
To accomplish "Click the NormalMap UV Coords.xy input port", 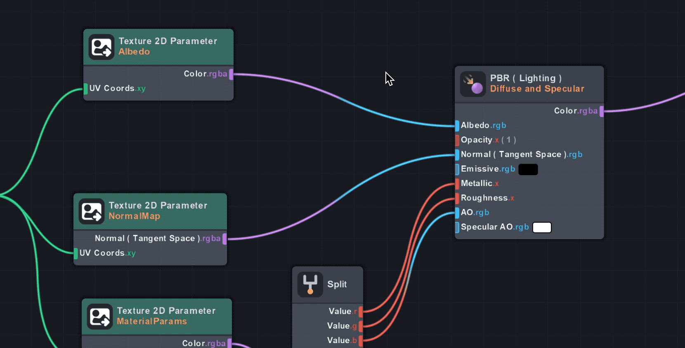I will 76,254.
